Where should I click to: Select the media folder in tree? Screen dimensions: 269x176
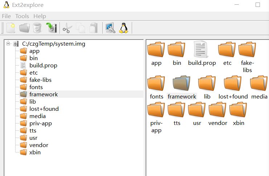click(x=37, y=116)
